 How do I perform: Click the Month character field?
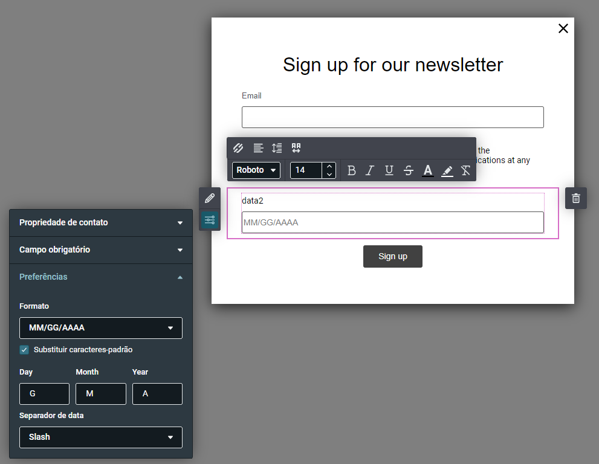pos(101,394)
